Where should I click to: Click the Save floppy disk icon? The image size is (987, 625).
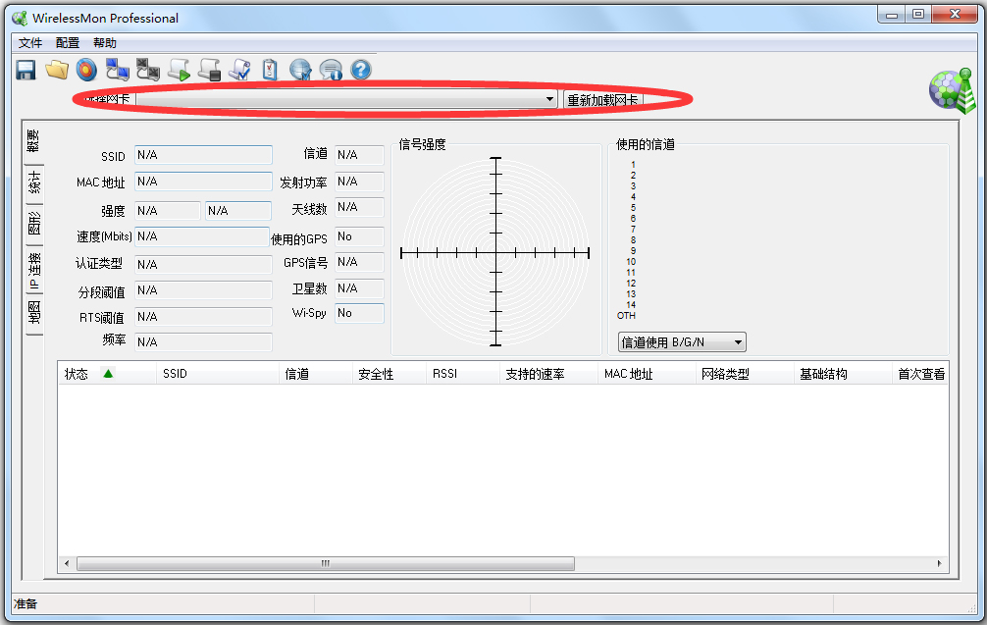coord(26,70)
